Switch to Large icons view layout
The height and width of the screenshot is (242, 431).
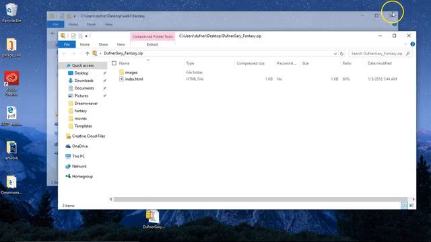pos(411,205)
